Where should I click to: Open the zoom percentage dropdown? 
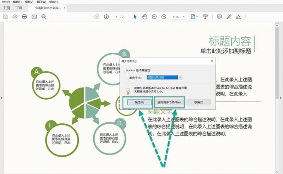(x=184, y=17)
